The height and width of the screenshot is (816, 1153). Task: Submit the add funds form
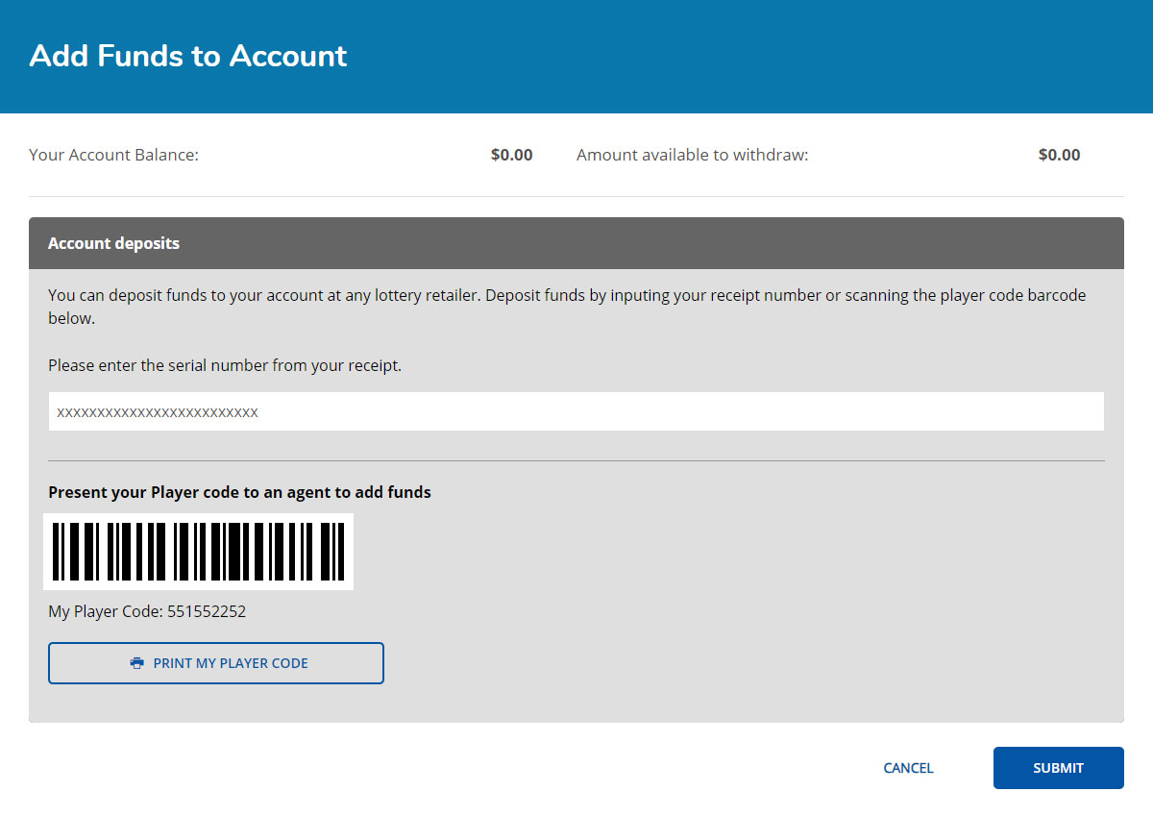(1058, 768)
